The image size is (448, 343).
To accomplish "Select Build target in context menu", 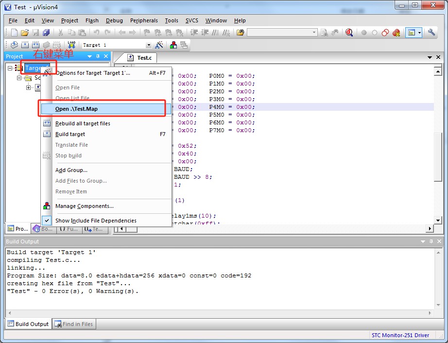I will pyautogui.click(x=106, y=134).
